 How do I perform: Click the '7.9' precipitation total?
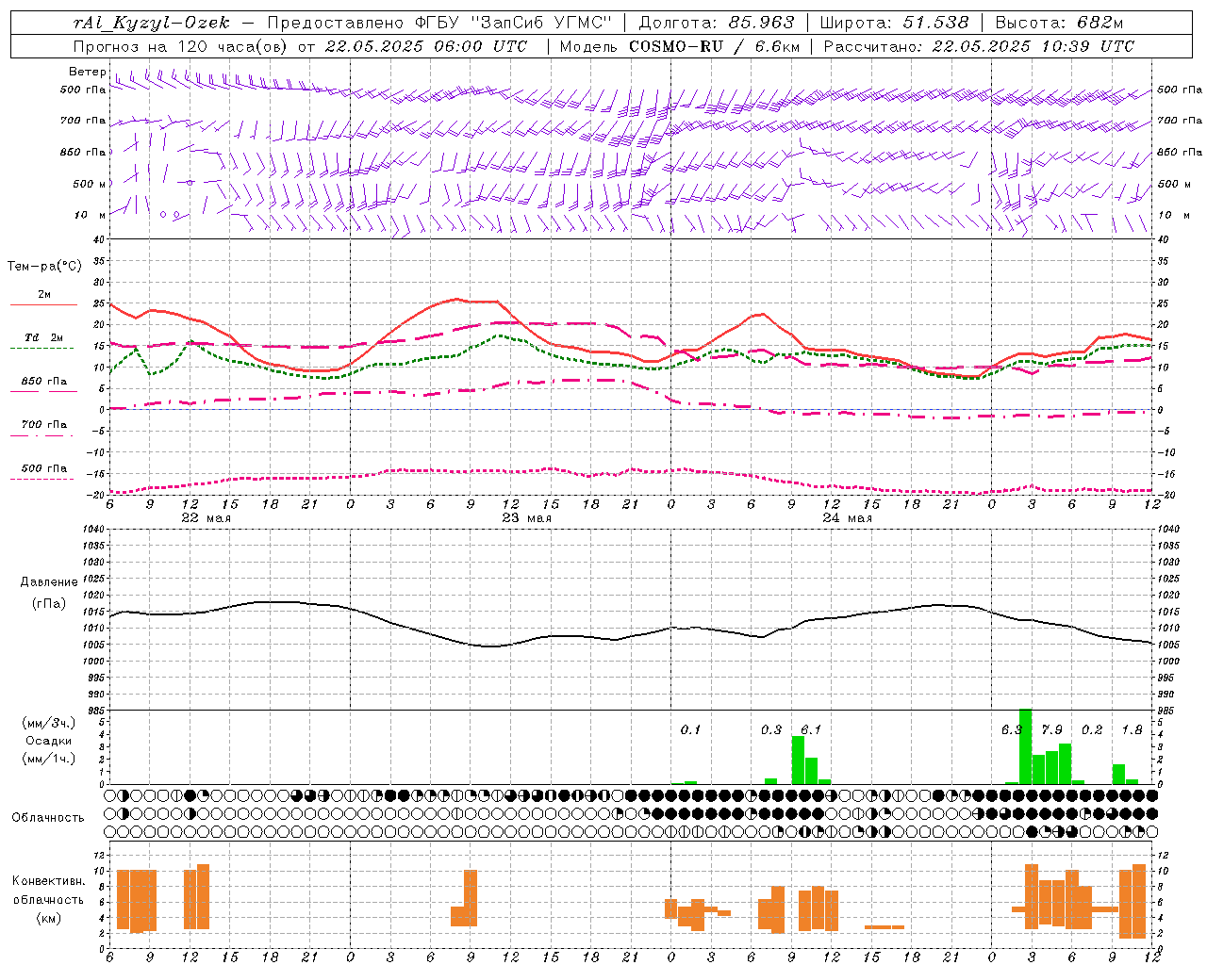(x=1051, y=729)
